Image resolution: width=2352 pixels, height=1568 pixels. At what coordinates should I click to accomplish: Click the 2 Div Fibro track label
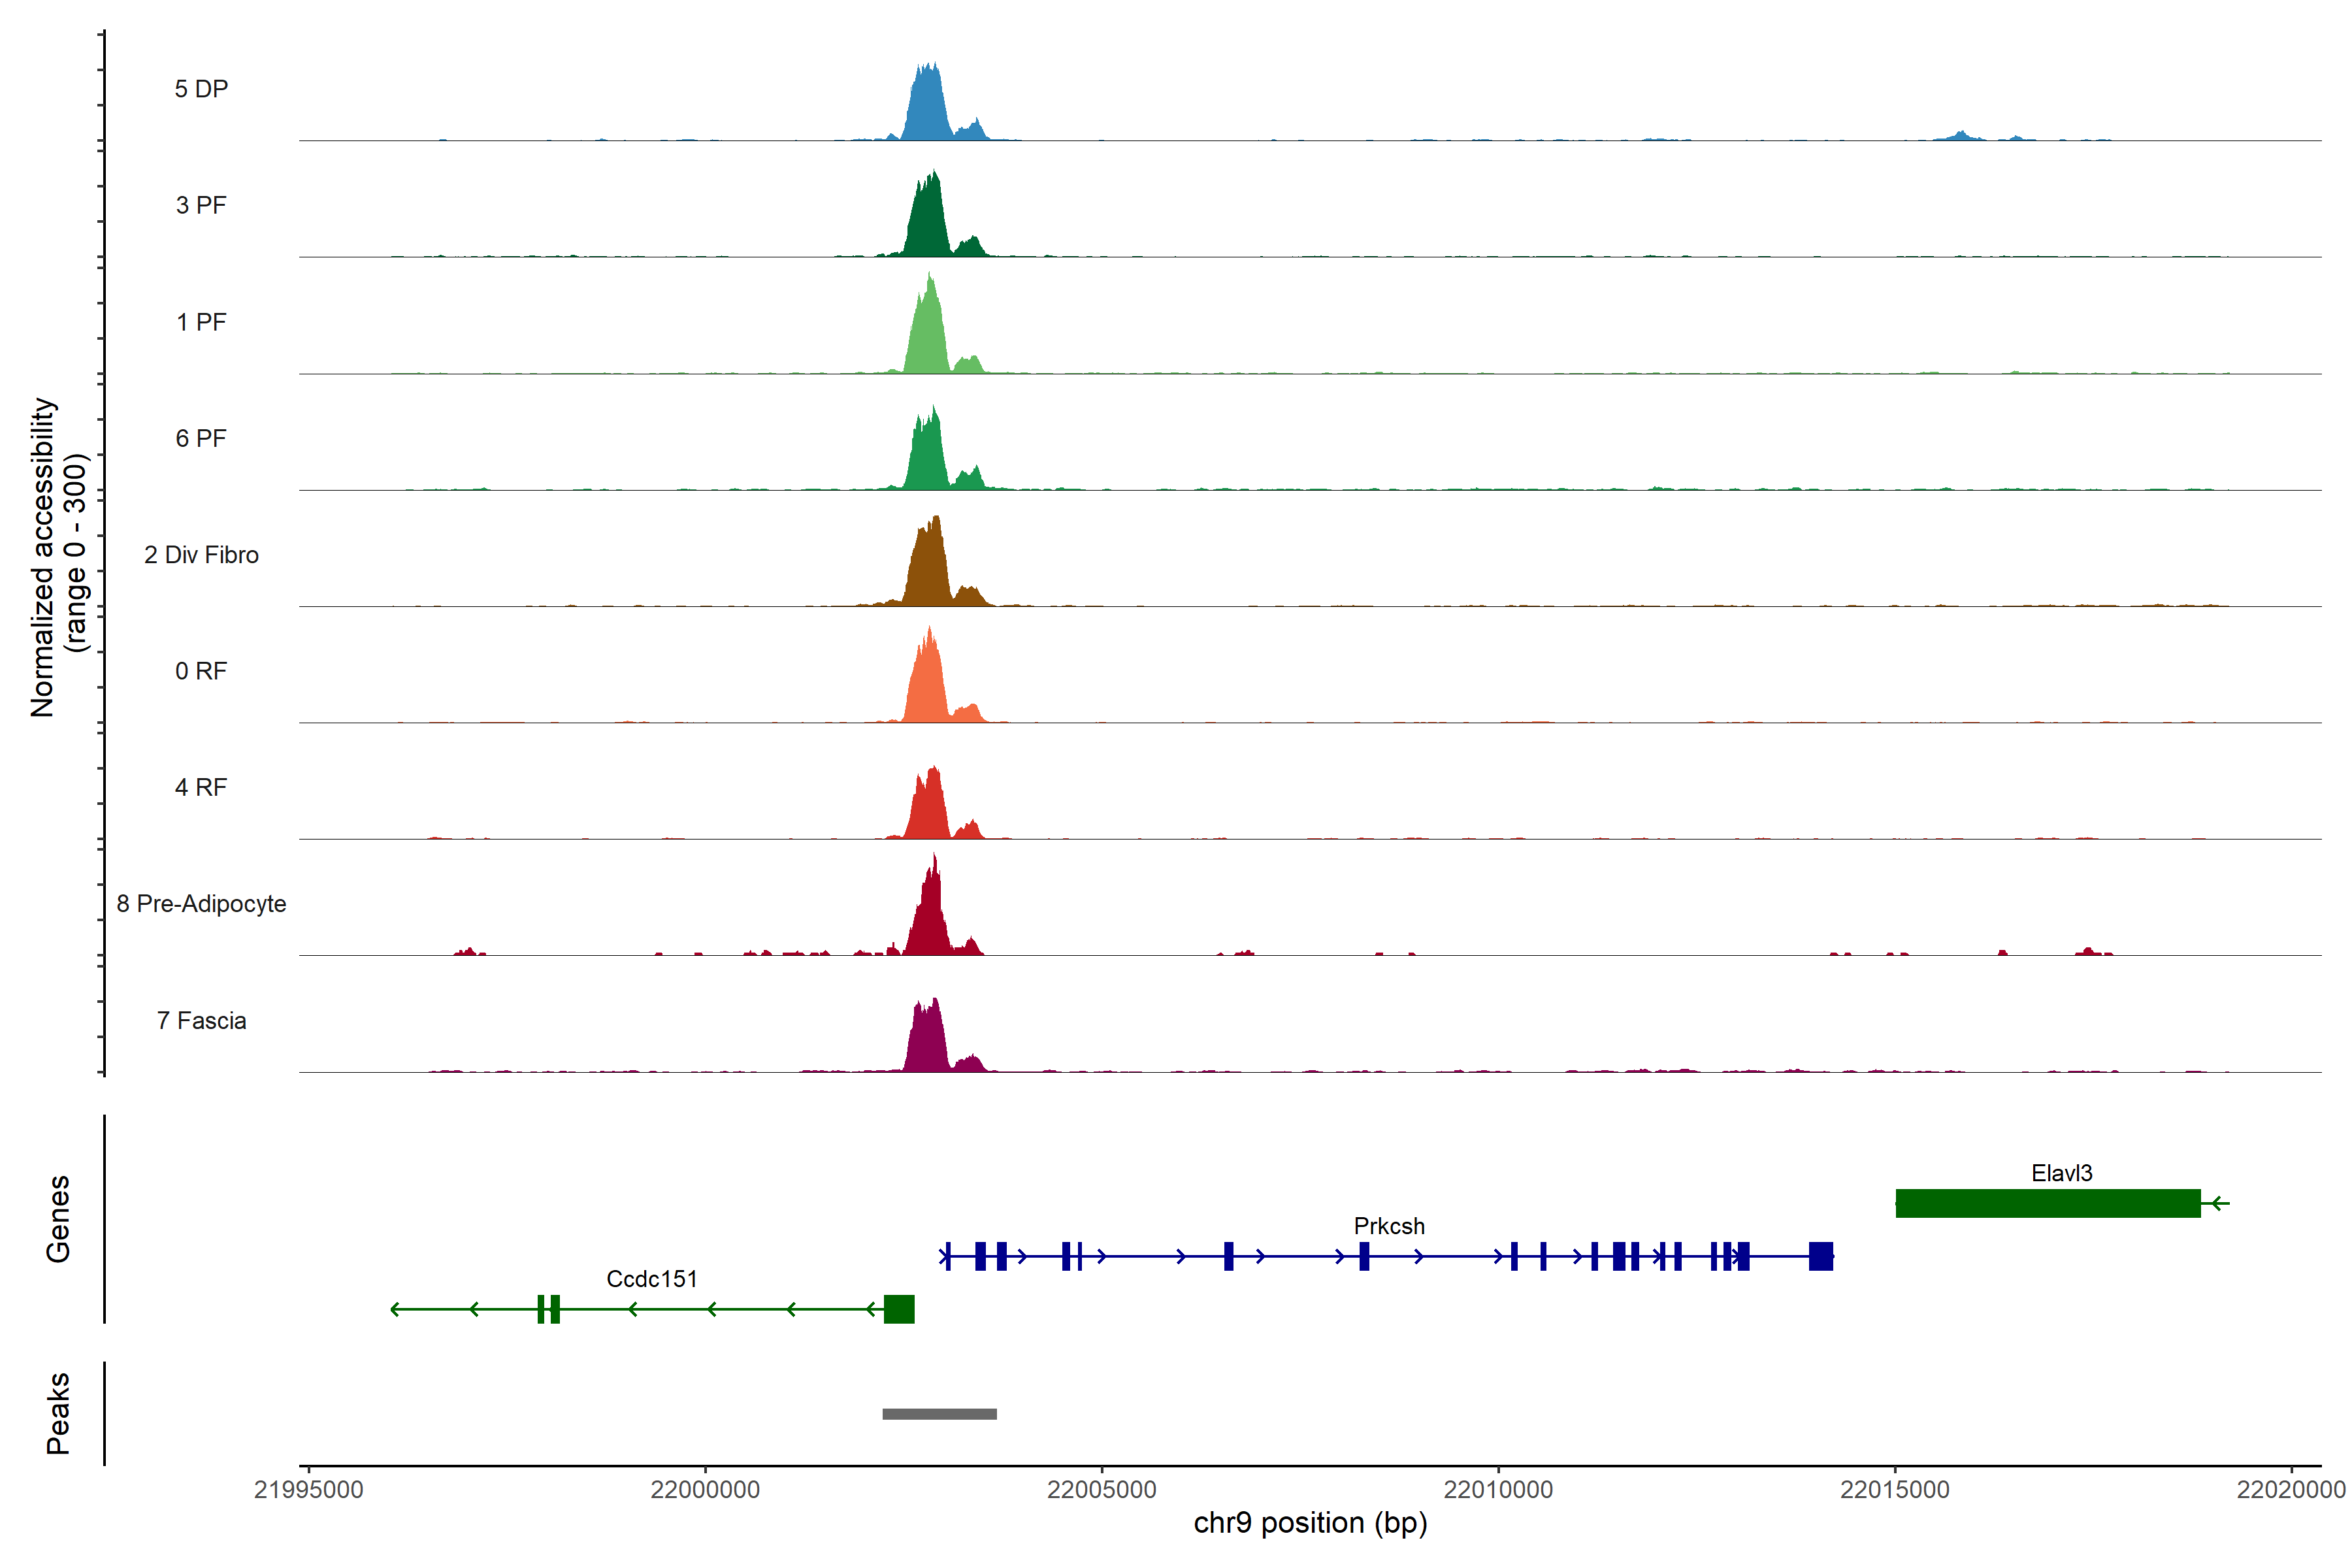(x=201, y=555)
